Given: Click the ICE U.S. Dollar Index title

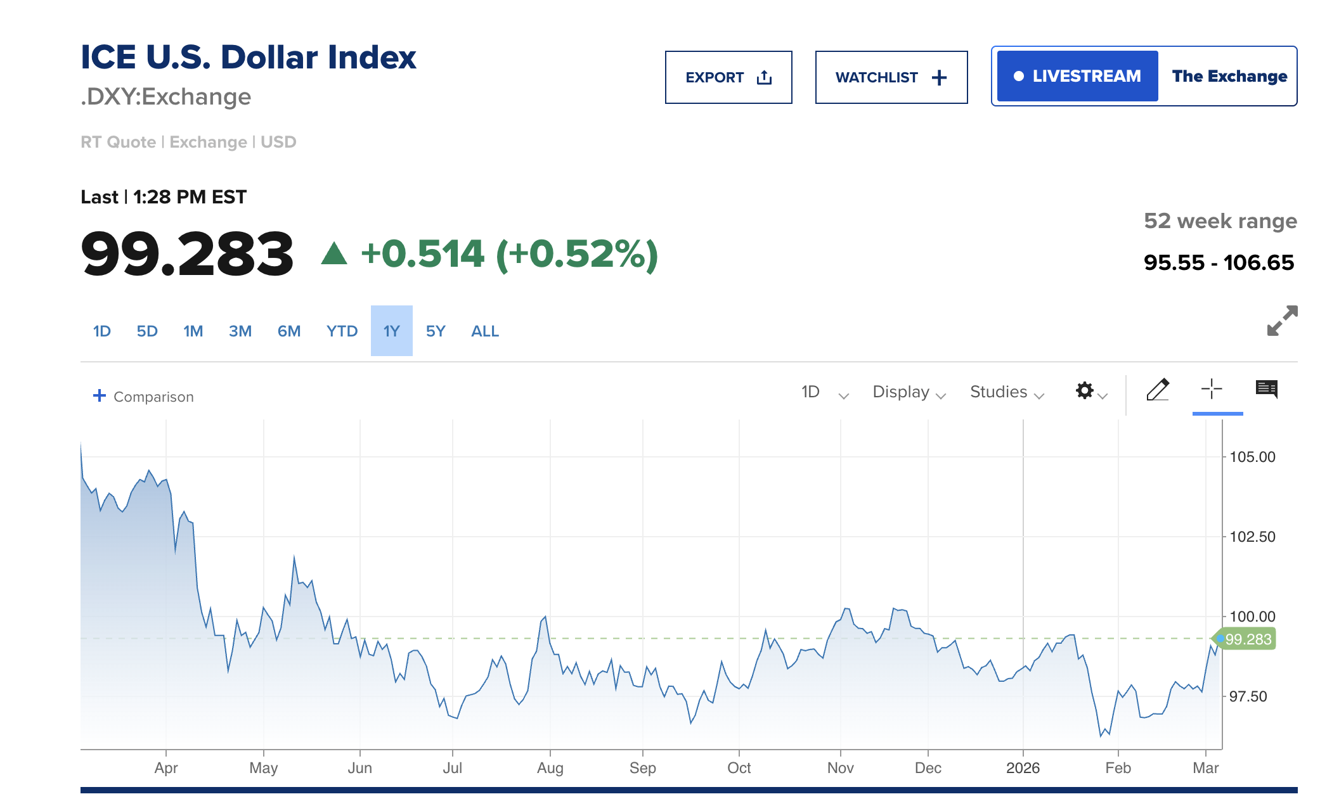Looking at the screenshot, I should (249, 57).
